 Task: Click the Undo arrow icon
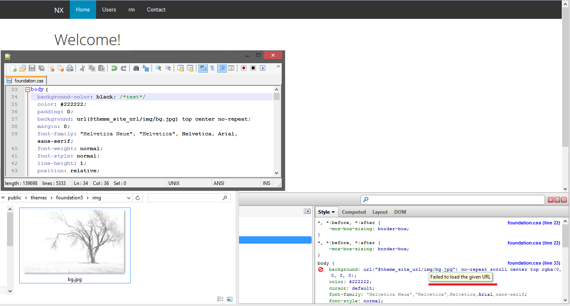(x=114, y=68)
